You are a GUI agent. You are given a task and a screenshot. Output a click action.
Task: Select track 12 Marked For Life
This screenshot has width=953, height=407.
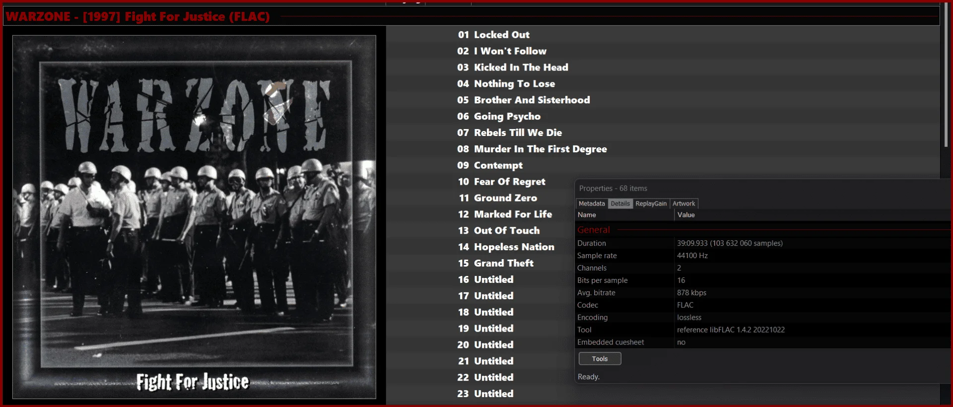pyautogui.click(x=505, y=214)
